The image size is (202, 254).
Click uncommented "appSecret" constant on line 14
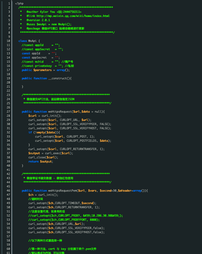coord(39,58)
